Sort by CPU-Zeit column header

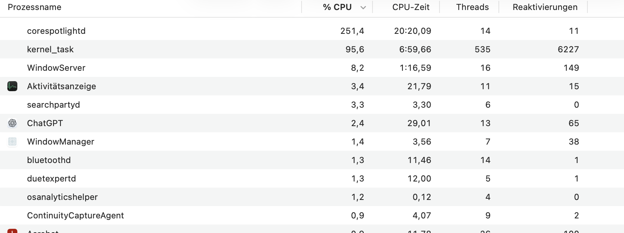point(411,7)
